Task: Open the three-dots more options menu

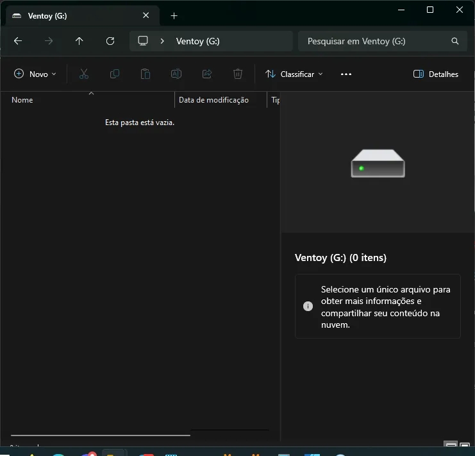Action: tap(346, 74)
